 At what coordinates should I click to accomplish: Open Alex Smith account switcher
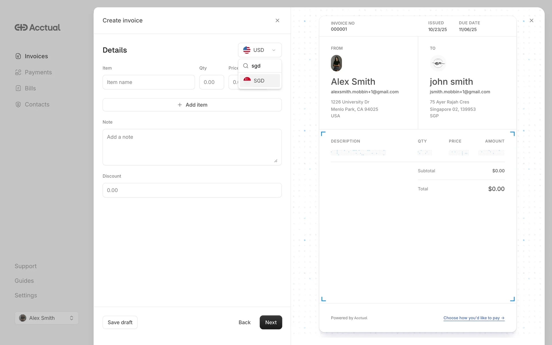47,318
